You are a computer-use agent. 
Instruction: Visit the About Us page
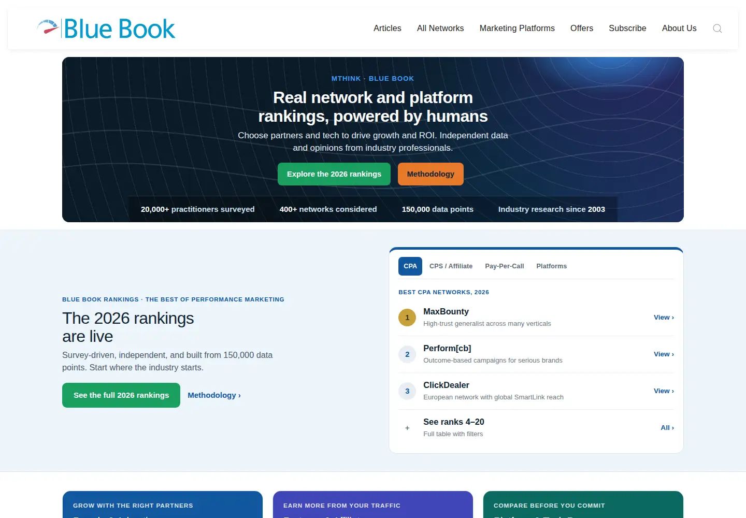tap(679, 28)
